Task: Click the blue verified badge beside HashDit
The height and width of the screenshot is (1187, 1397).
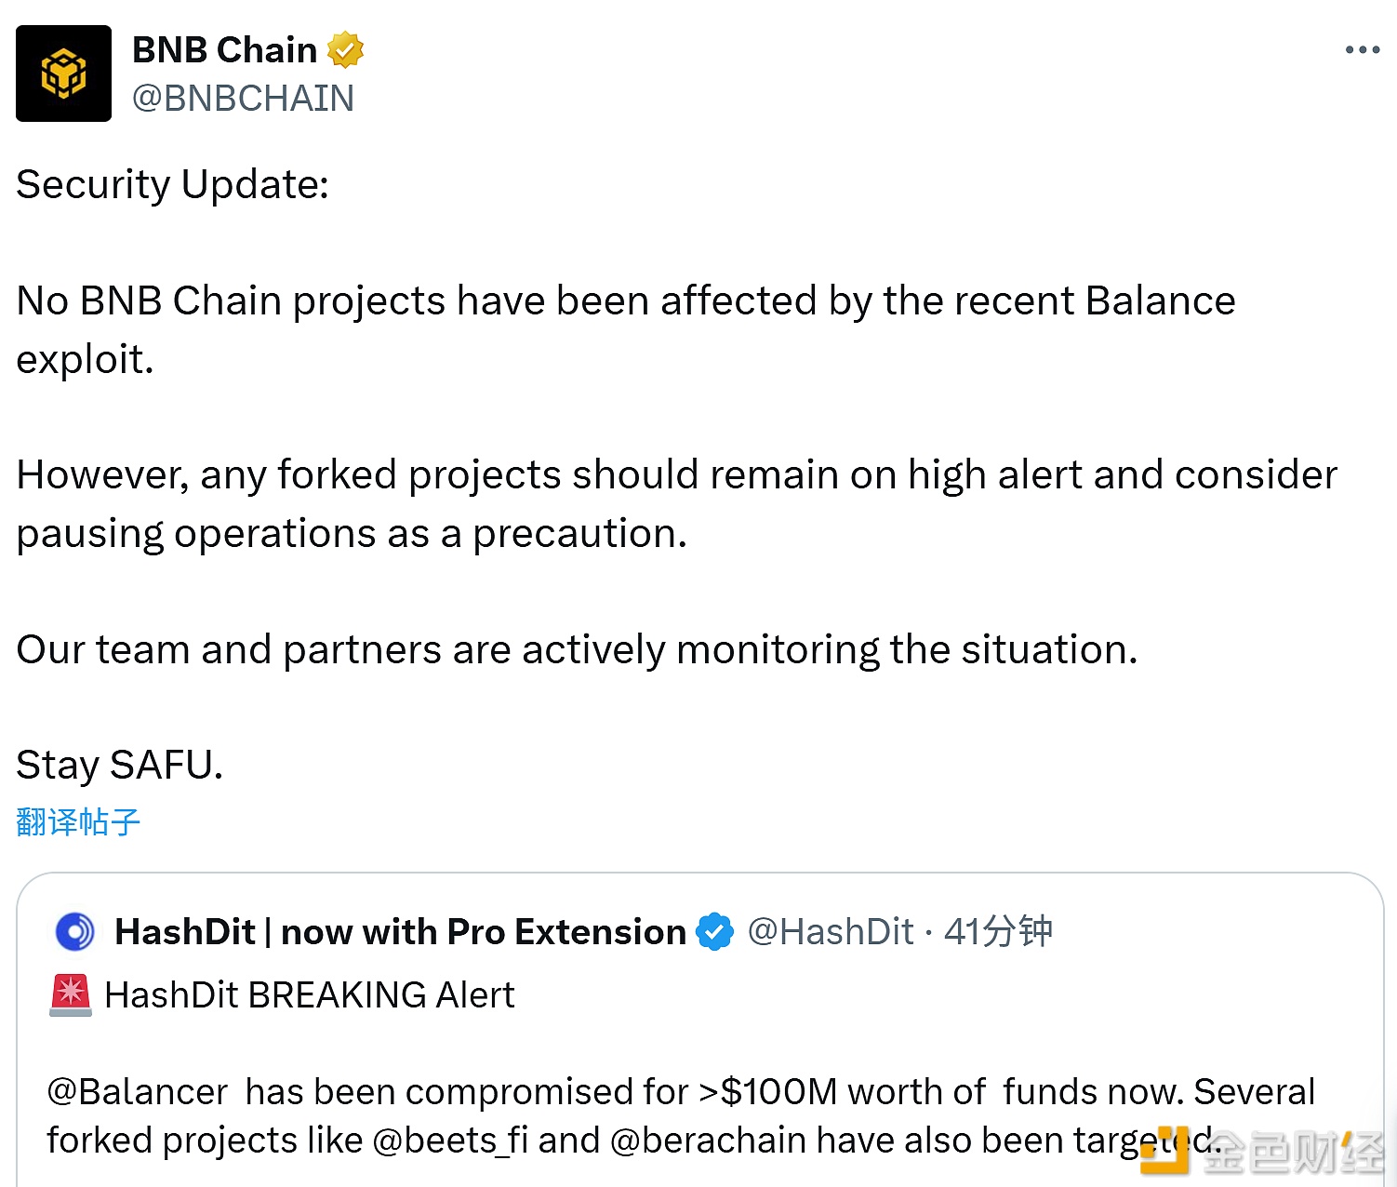Action: (714, 931)
